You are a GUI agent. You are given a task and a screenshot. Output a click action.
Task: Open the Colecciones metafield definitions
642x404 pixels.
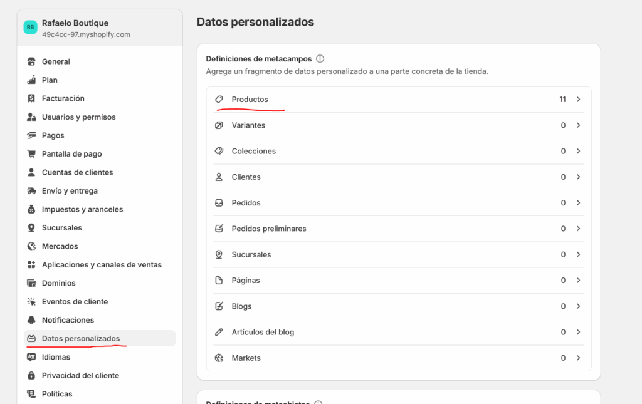(x=253, y=151)
